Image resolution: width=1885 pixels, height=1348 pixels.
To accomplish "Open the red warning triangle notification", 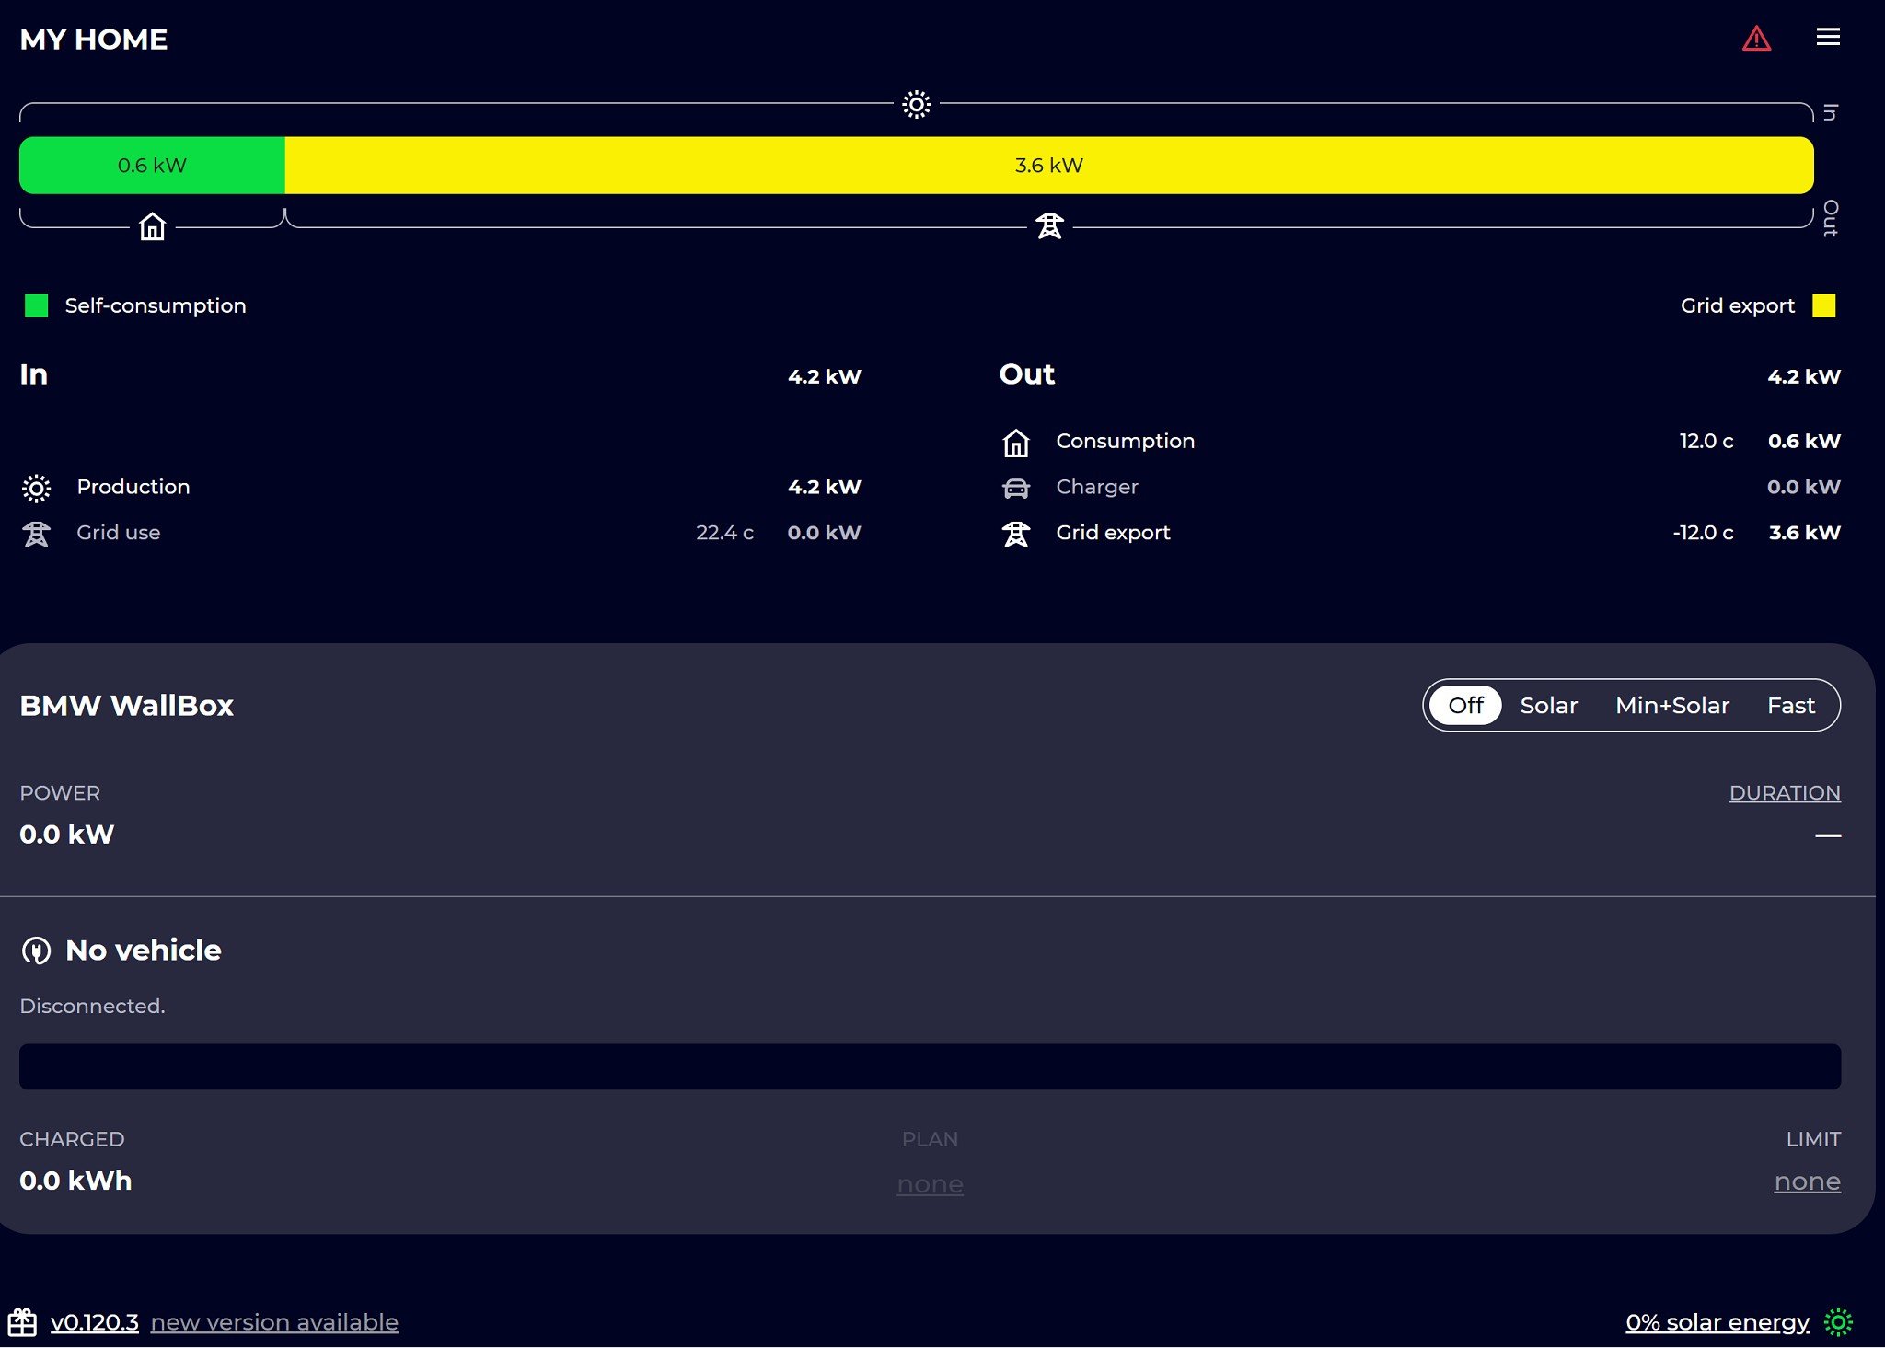I will [1756, 39].
